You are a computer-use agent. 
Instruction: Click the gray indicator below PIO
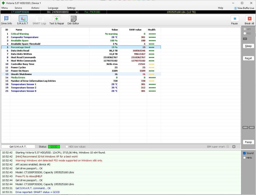[245, 39]
